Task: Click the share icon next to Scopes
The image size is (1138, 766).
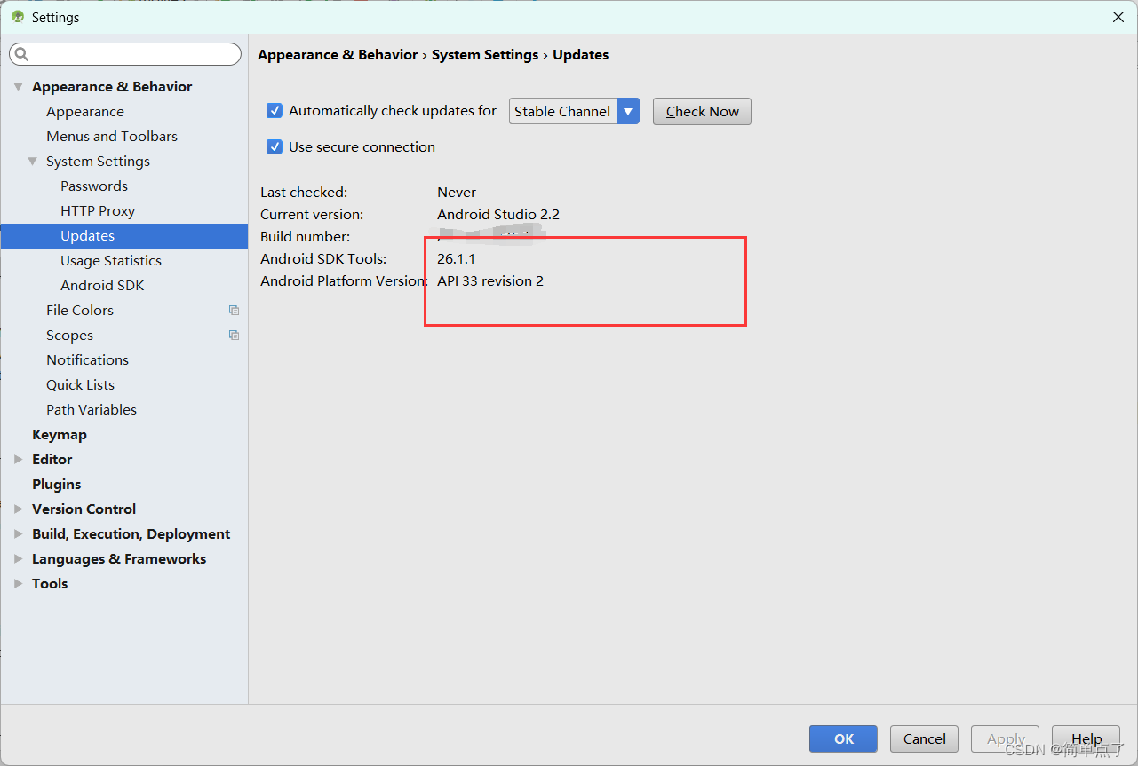Action: pyautogui.click(x=234, y=335)
